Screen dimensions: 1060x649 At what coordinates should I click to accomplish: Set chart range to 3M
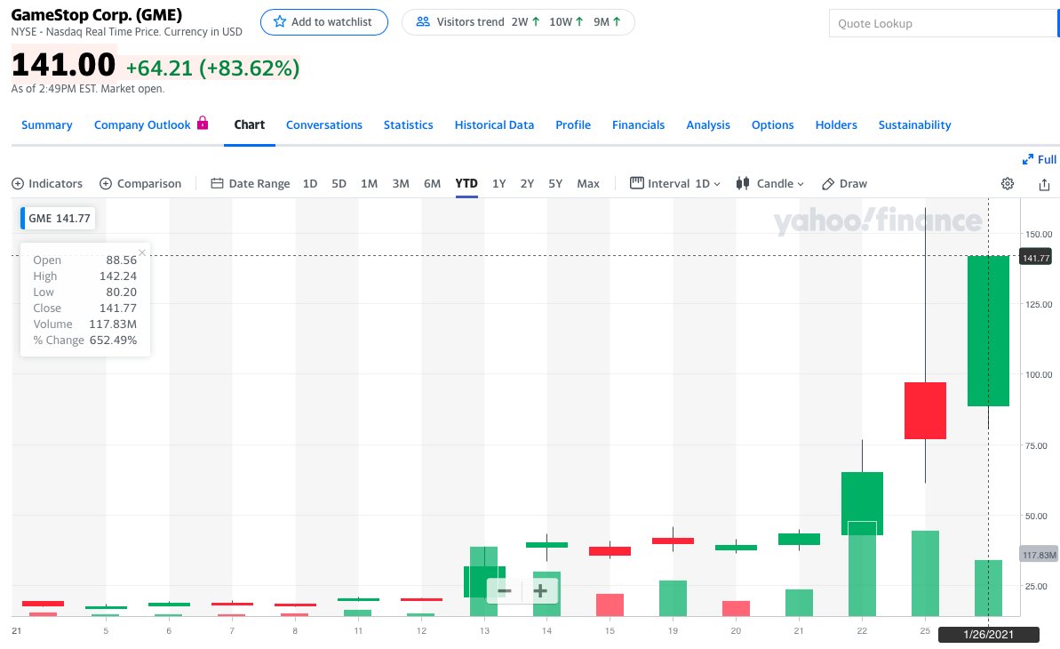click(401, 184)
